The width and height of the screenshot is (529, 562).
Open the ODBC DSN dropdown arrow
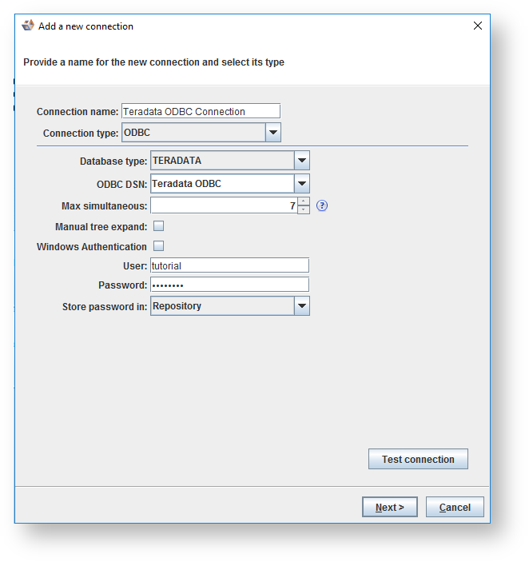(301, 184)
